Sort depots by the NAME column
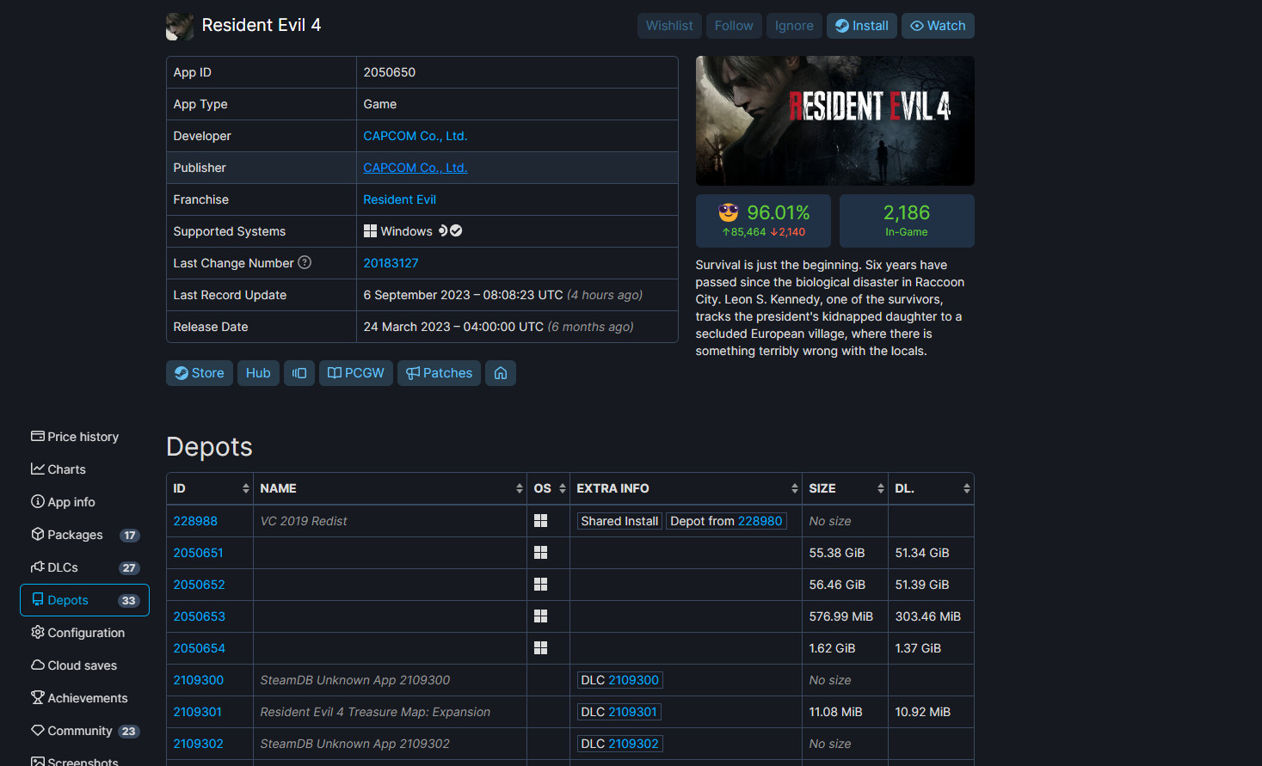The width and height of the screenshot is (1262, 766). tap(390, 488)
